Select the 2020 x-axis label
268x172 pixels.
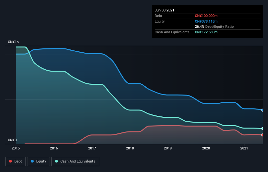pos(206,148)
